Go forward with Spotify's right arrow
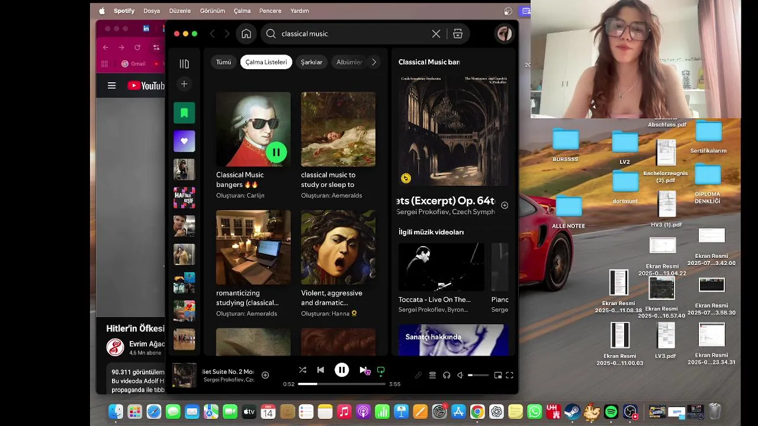 click(228, 34)
